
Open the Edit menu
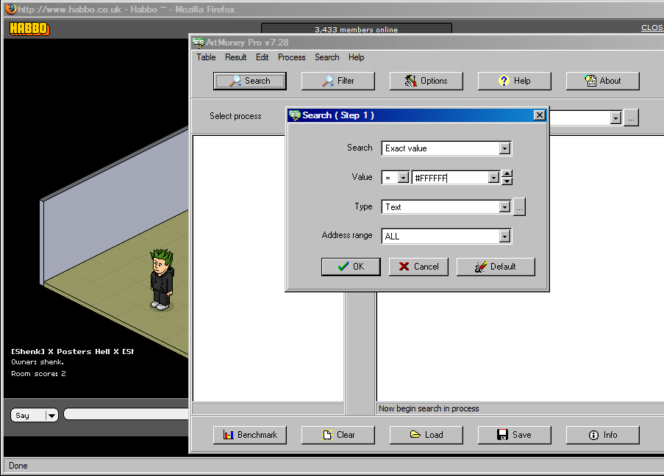[x=262, y=57]
